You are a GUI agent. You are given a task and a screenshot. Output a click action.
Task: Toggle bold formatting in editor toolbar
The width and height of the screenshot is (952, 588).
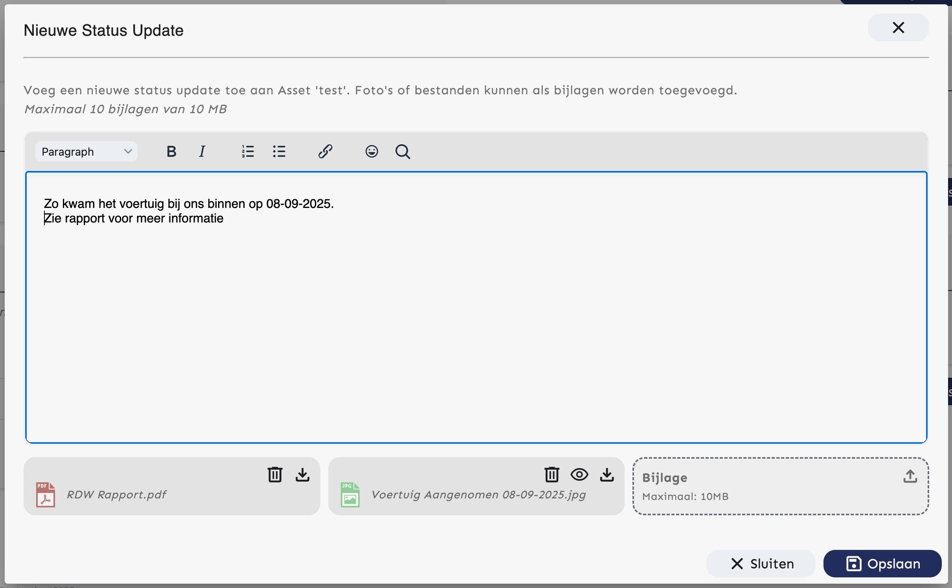click(171, 151)
